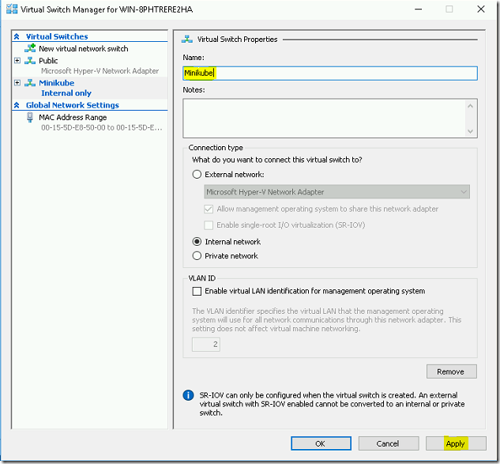The image size is (500, 464).
Task: Enable virtual LAN identification checkbox
Action: pyautogui.click(x=197, y=291)
